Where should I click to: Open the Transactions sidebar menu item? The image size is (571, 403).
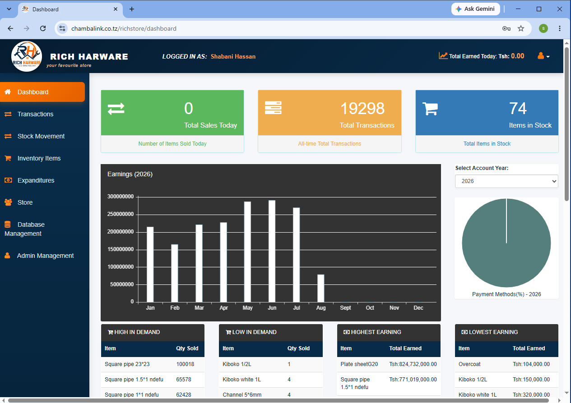[x=42, y=114]
